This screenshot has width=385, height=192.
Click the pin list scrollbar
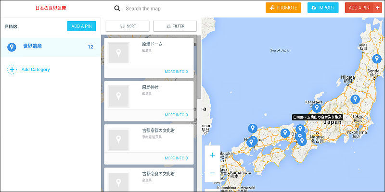coord(199,67)
